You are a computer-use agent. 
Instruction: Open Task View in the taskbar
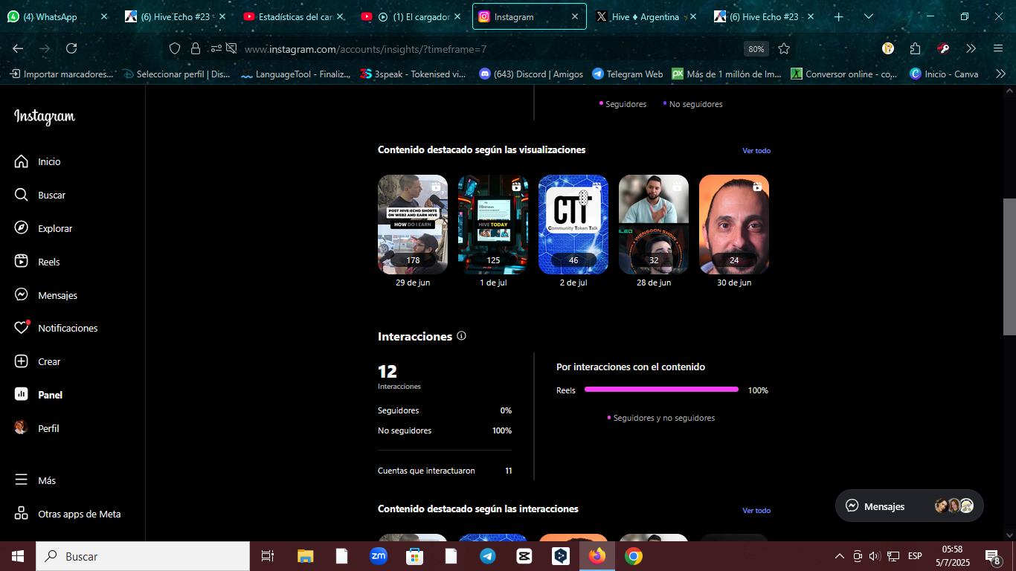coord(268,556)
